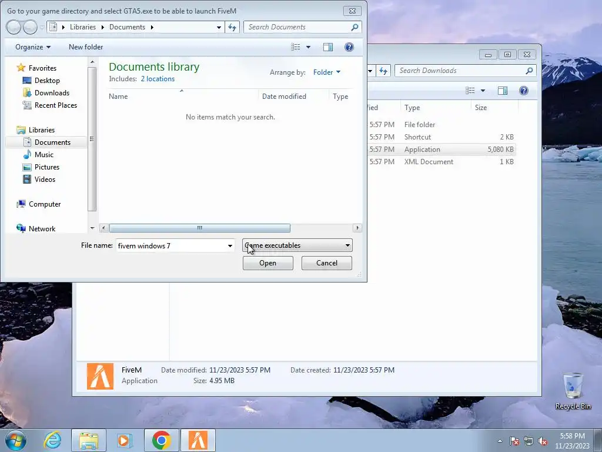This screenshot has height=452, width=602.
Task: Click New folder in the toolbar
Action: pyautogui.click(x=86, y=47)
